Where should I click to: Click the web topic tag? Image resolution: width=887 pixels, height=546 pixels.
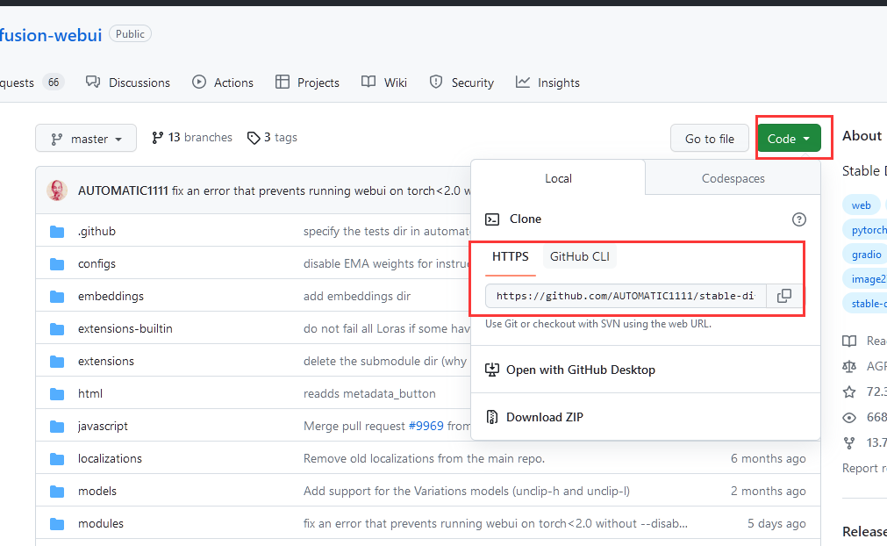pos(861,205)
